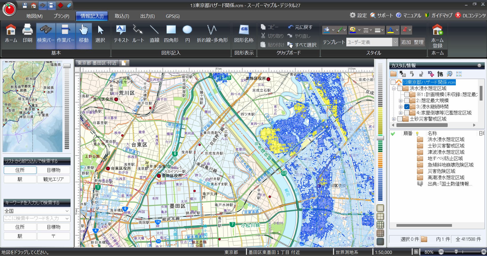487x256 pixels.
Task: Enable the 土砂災害警戒区域 folder checkbox
Action: coord(400,119)
